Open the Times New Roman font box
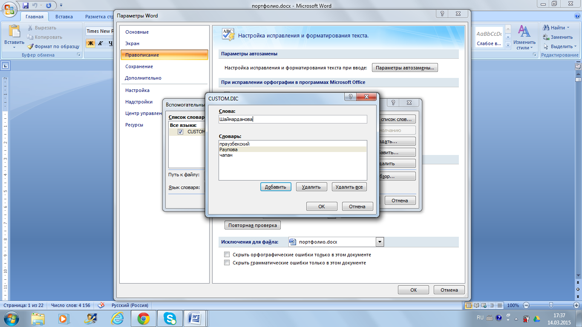 coord(100,31)
